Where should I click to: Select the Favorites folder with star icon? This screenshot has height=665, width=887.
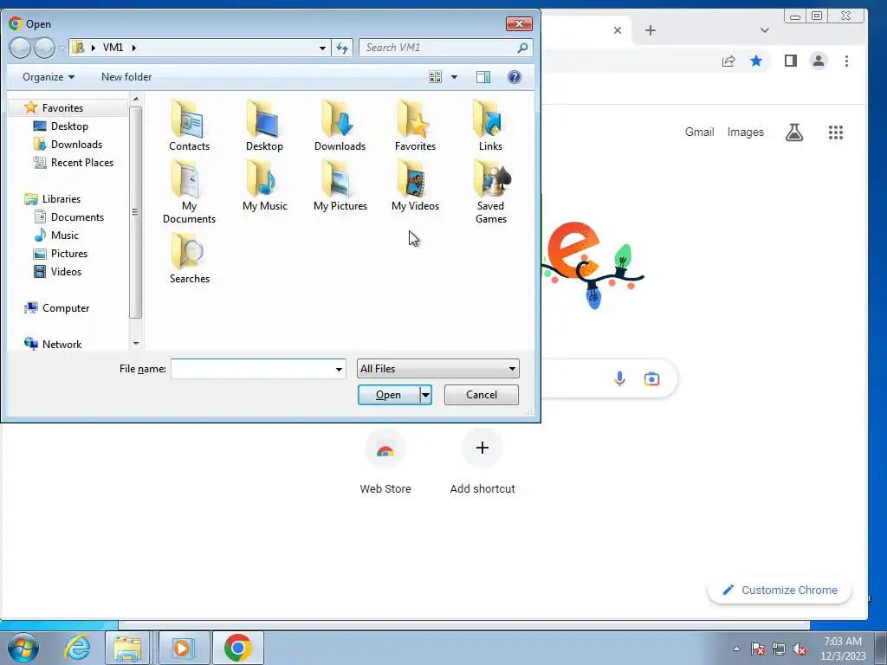coord(415,125)
